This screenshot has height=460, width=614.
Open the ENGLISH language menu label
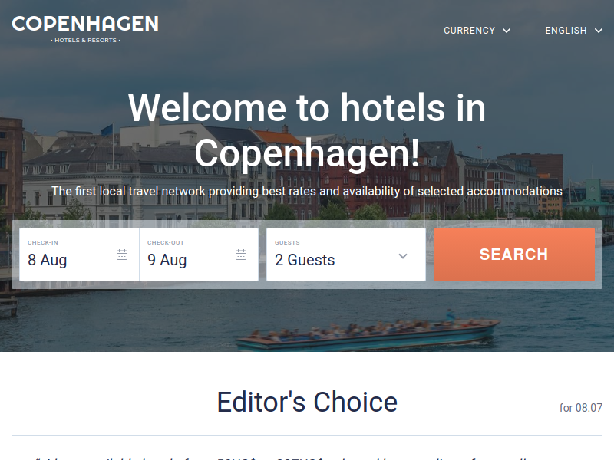[x=566, y=31]
